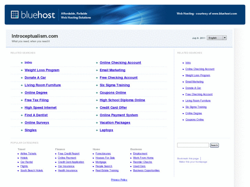
Task: Open the Email Marketing link in main list
Action: (112, 70)
